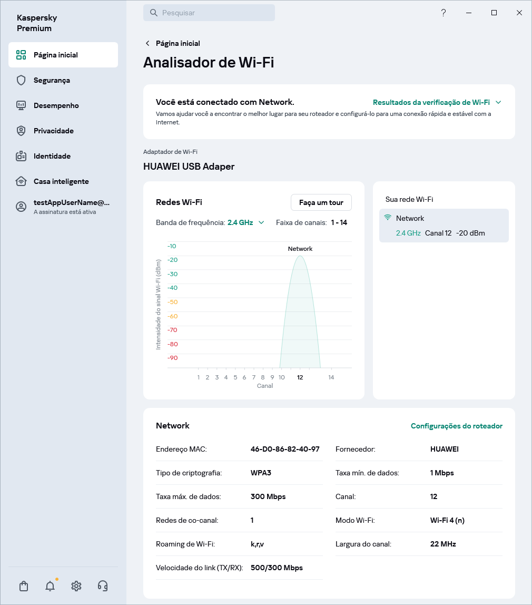The image size is (532, 605).
Task: Open the Kaspersky store bag icon
Action: tap(23, 586)
